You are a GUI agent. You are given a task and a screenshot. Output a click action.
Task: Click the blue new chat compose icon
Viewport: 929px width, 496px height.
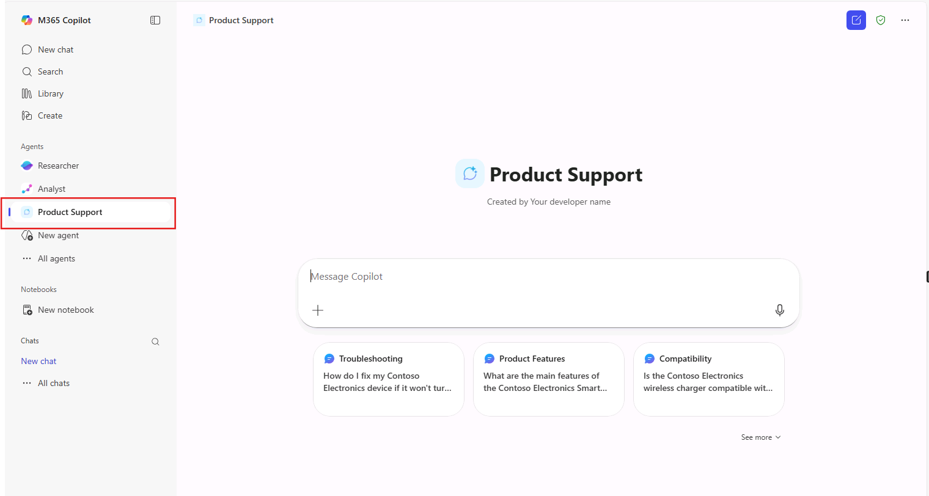[856, 20]
